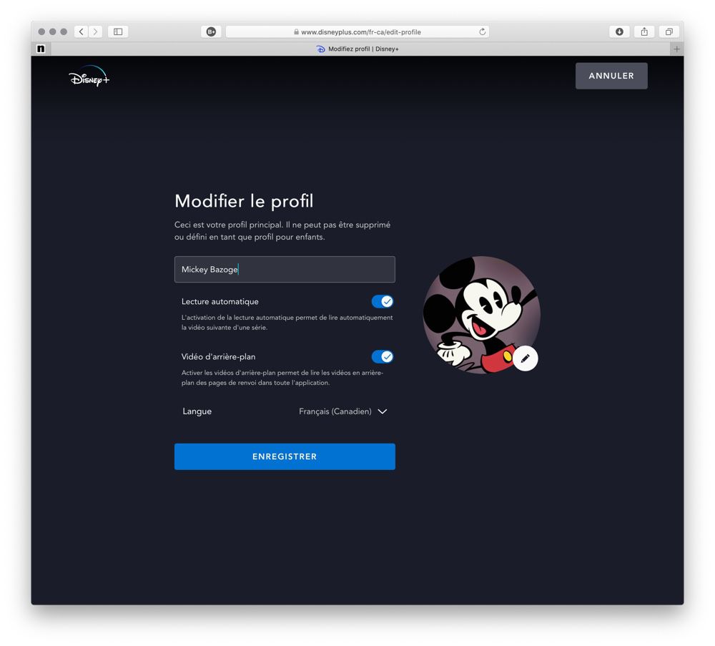Click the Disney+ logo
Viewport: 715px width, 646px height.
[89, 77]
